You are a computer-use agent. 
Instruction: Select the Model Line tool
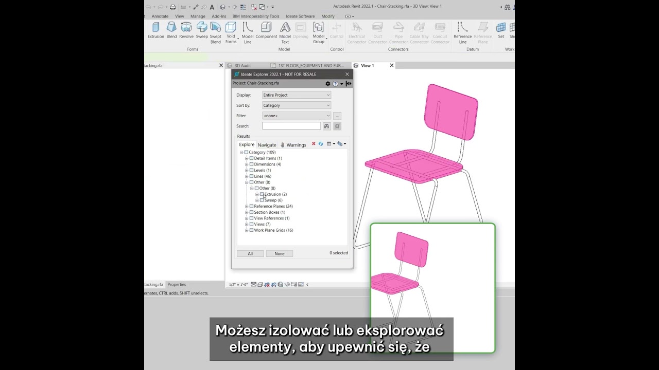[248, 33]
